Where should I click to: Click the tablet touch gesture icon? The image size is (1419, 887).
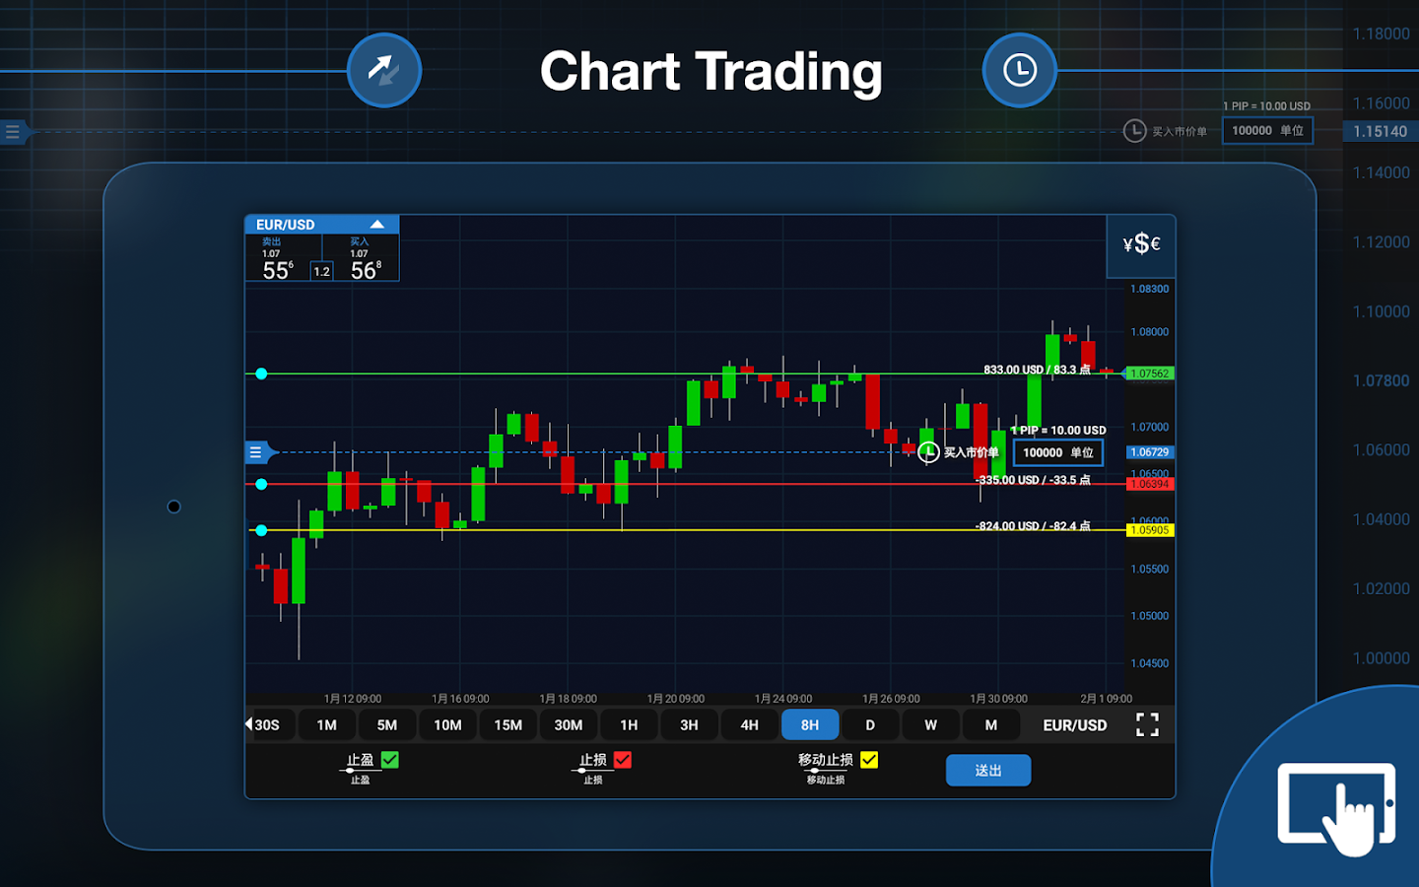click(1336, 808)
